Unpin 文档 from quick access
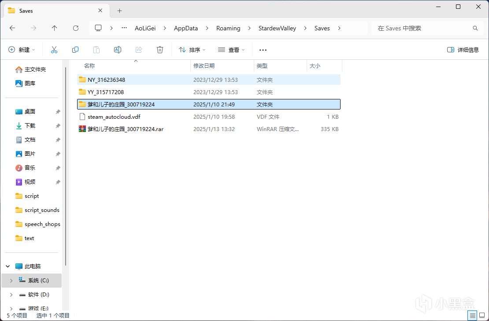Viewport: 489px width, 321px height. 58,140
